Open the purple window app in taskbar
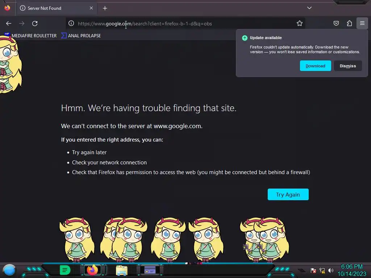371x278 pixels. [150, 270]
